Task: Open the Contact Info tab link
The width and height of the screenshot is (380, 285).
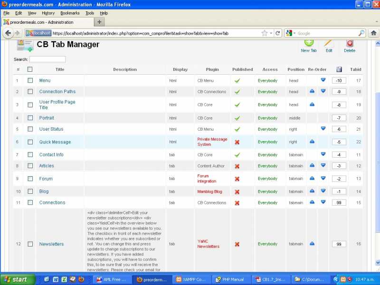Action: click(x=51, y=155)
